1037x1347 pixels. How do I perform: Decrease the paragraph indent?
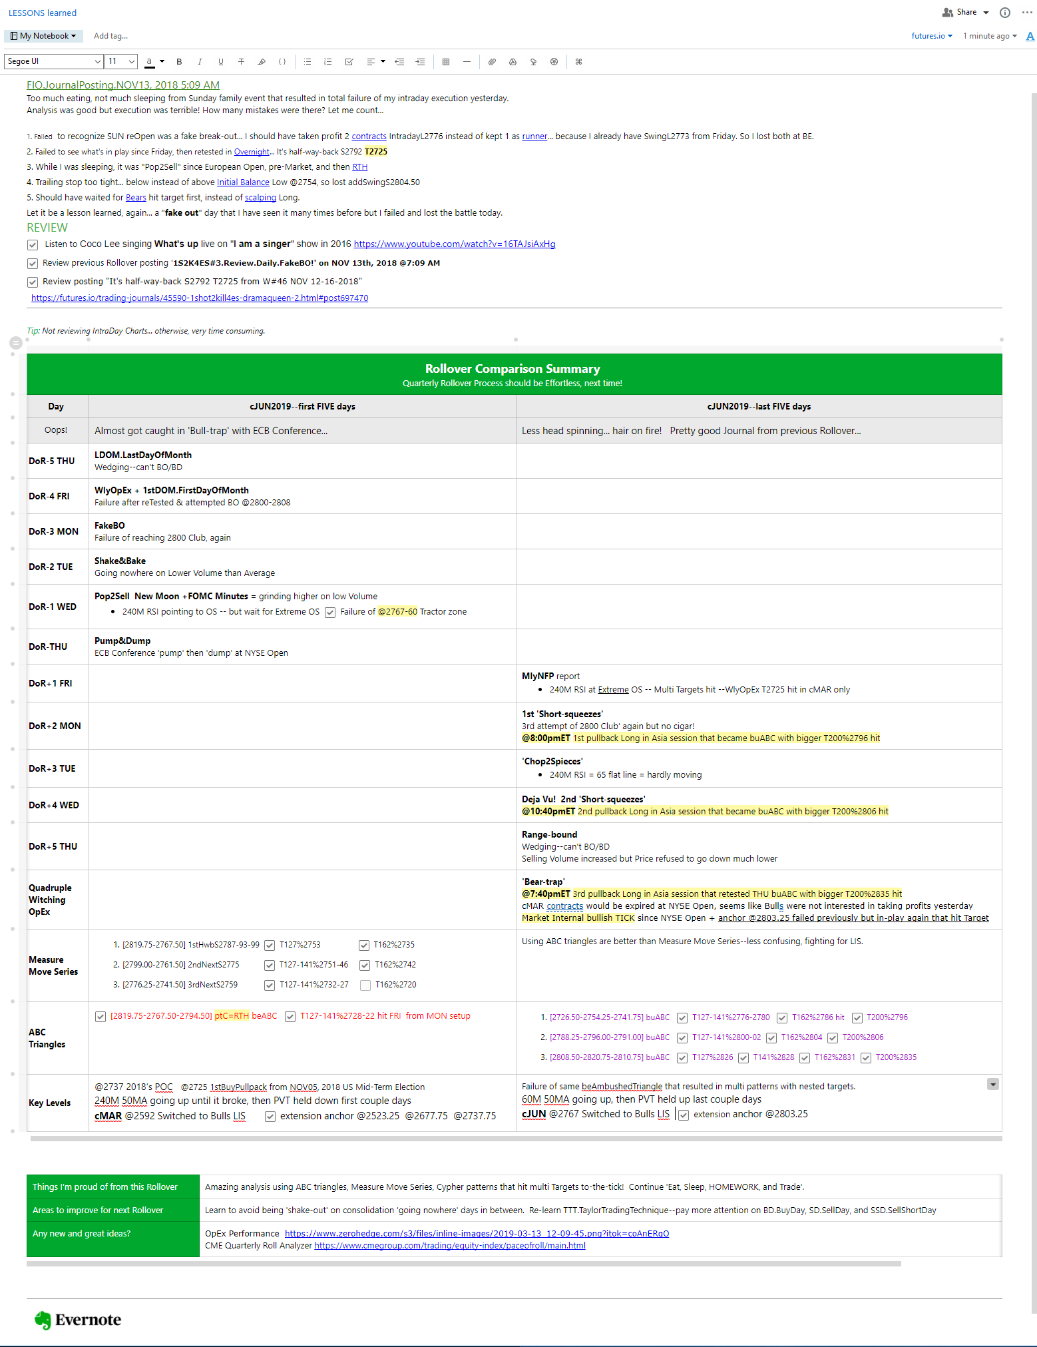coord(399,62)
